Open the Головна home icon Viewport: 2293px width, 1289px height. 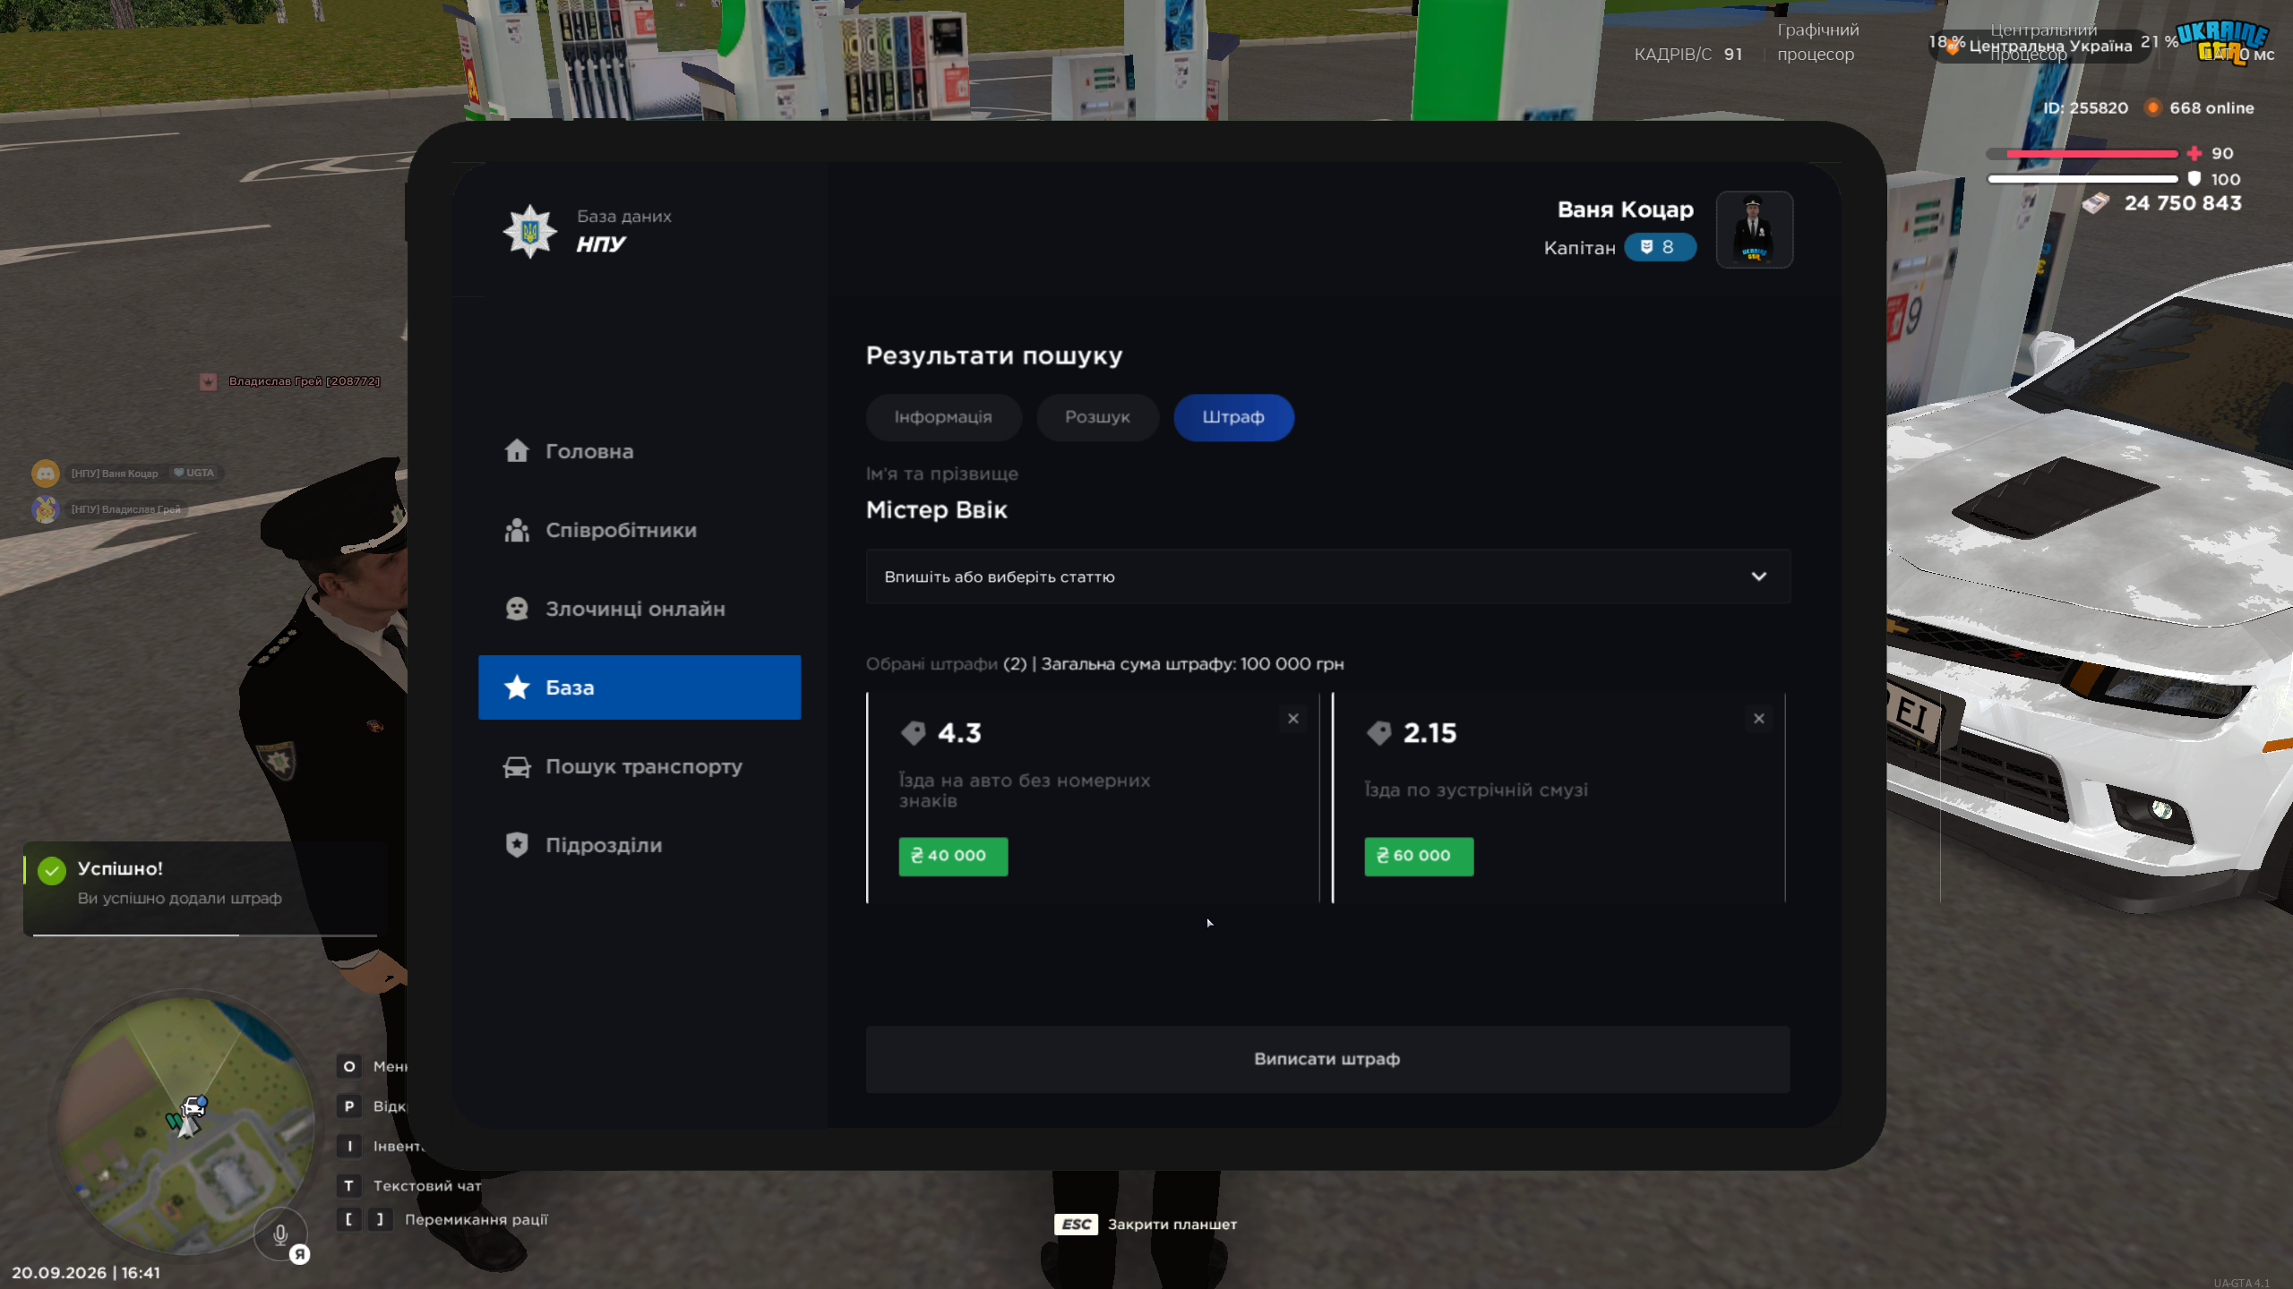click(517, 451)
